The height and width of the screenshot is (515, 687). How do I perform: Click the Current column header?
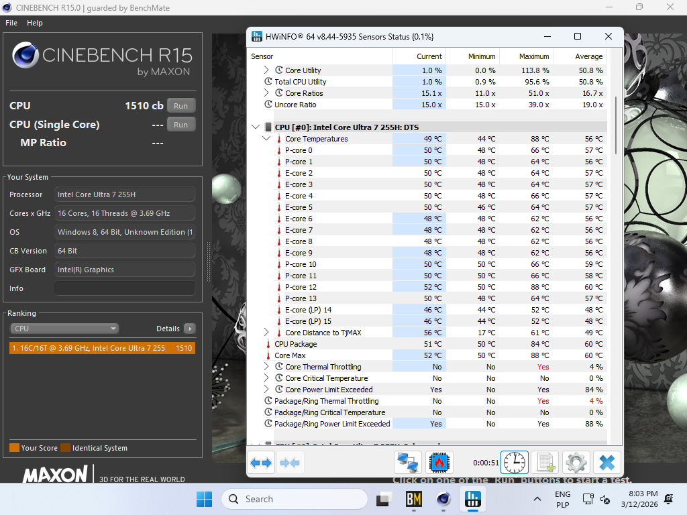coord(419,56)
